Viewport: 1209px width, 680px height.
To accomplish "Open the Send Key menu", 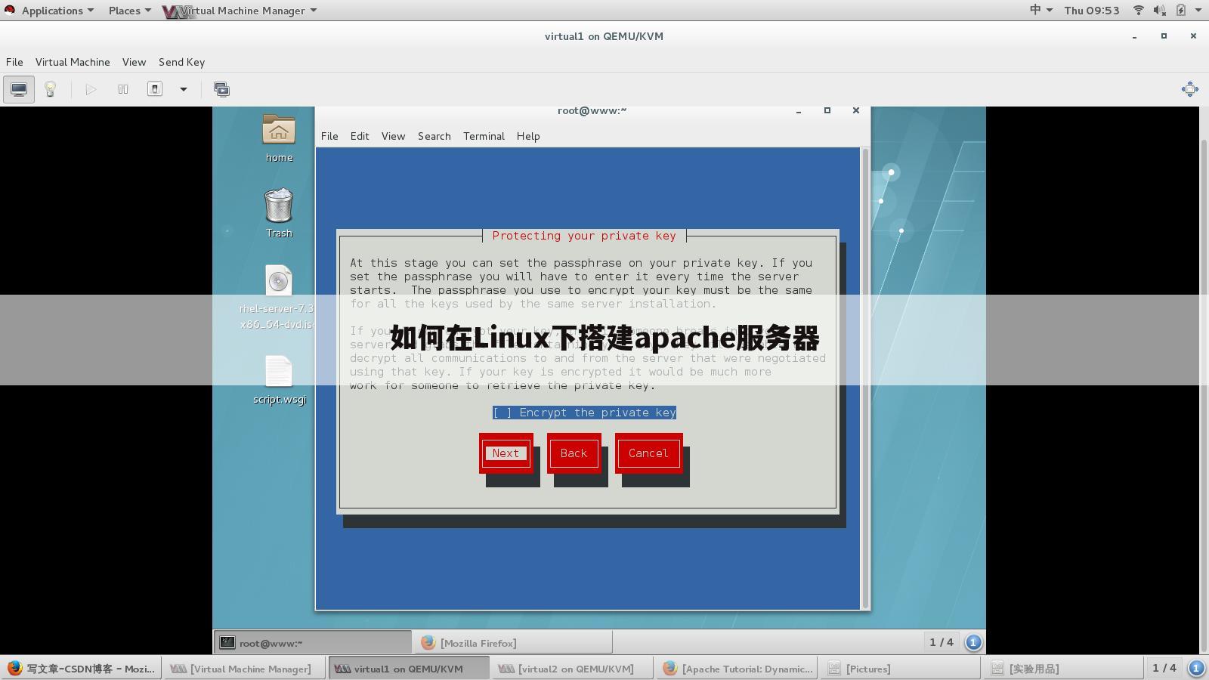I will [x=181, y=62].
